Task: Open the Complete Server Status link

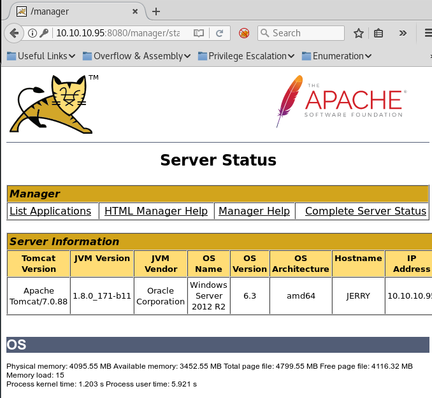Action: (x=365, y=211)
